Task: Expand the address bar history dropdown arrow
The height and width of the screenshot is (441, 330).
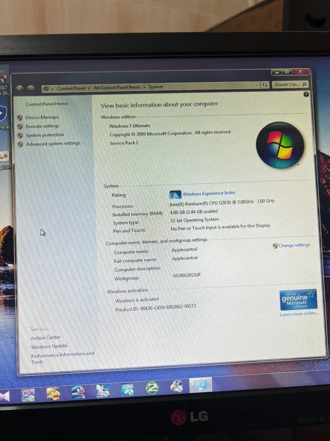Action: [x=256, y=85]
